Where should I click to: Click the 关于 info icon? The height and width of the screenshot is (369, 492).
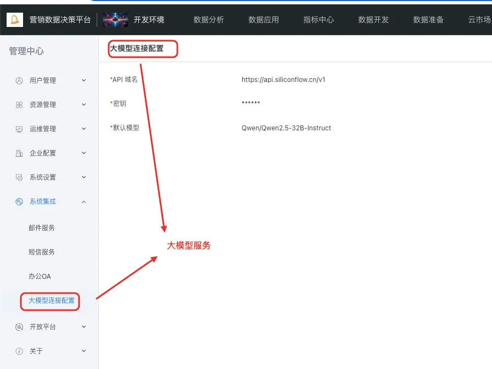pyautogui.click(x=19, y=351)
